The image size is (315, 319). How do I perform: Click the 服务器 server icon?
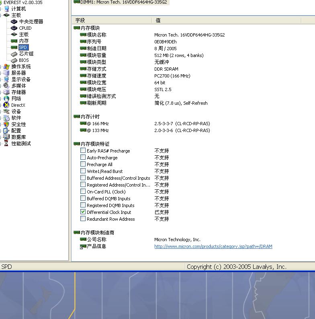[6, 73]
